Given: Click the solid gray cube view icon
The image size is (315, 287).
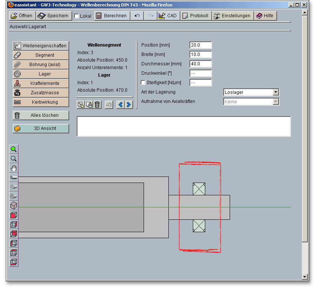Looking at the screenshot, I should pyautogui.click(x=14, y=205).
